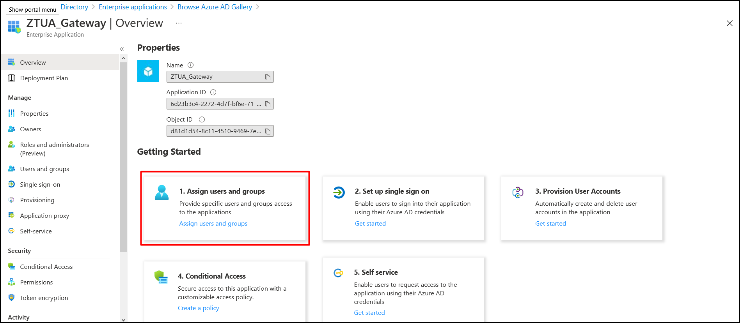Click the Create a policy link
This screenshot has width=740, height=323.
tap(199, 308)
